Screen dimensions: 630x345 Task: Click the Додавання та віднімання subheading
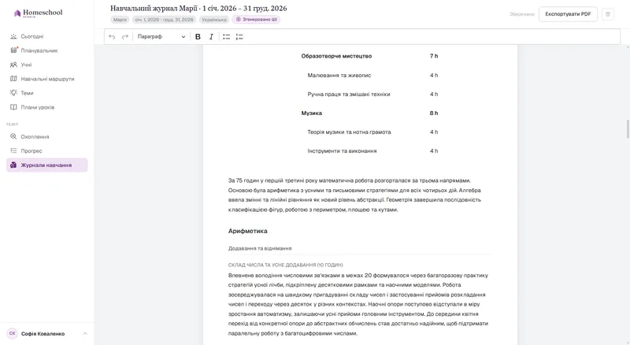coord(260,248)
